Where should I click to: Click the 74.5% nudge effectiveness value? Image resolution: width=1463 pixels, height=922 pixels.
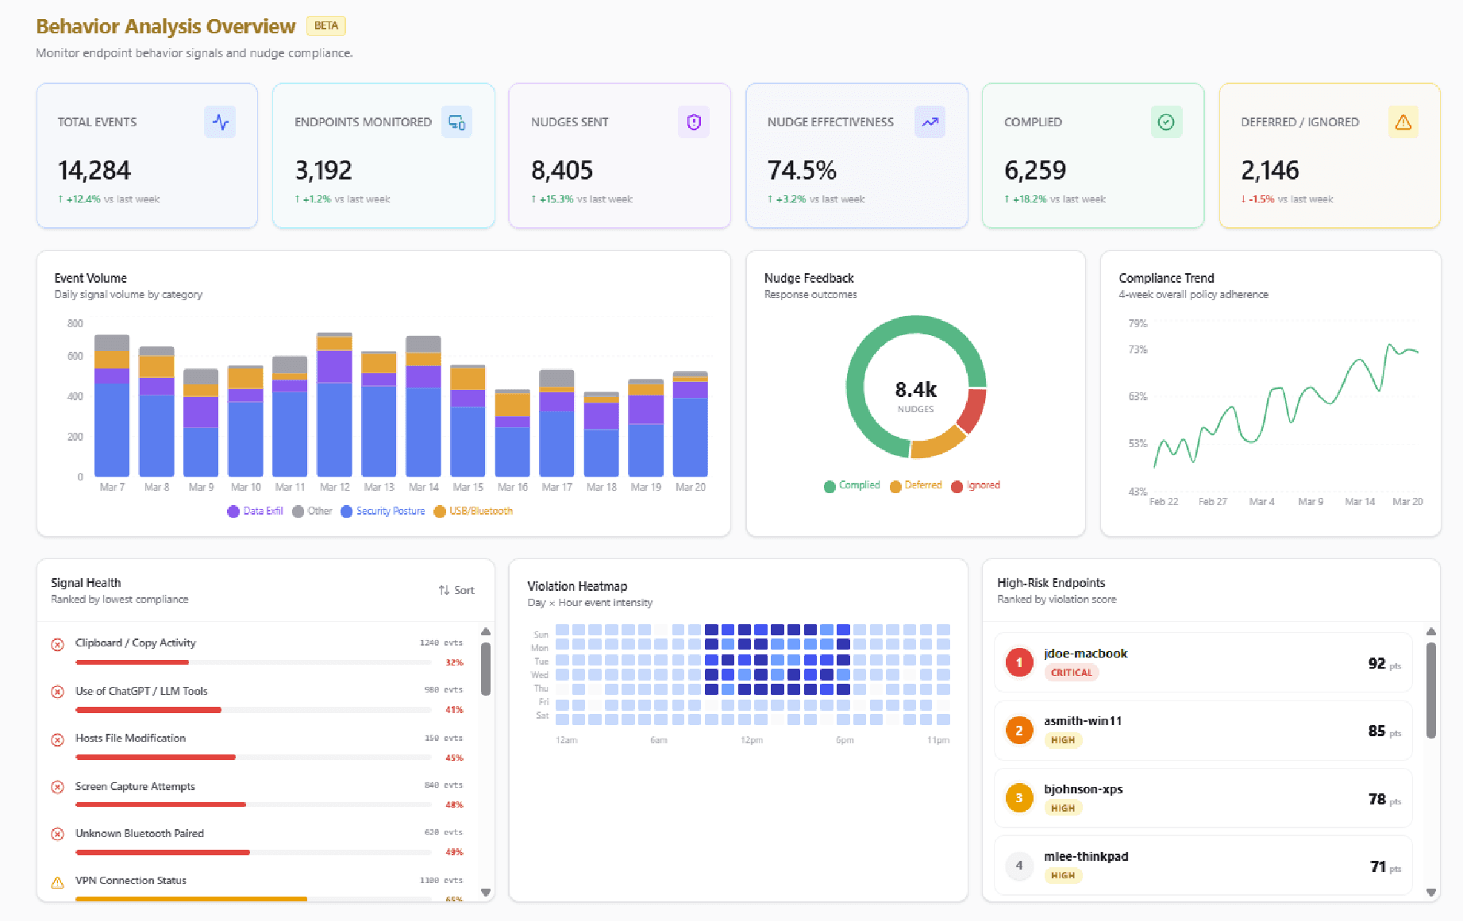click(x=802, y=170)
